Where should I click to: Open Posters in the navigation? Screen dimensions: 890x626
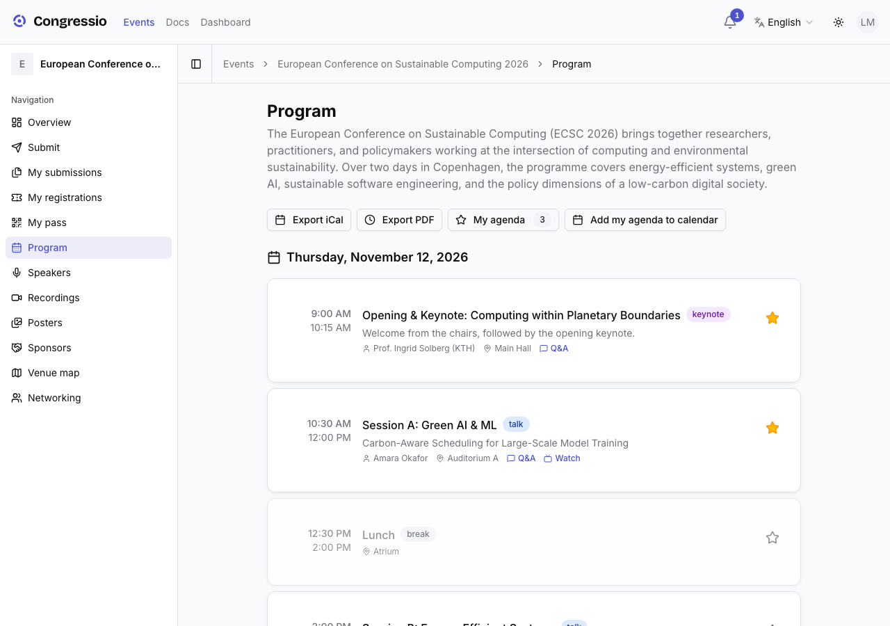click(x=88, y=323)
